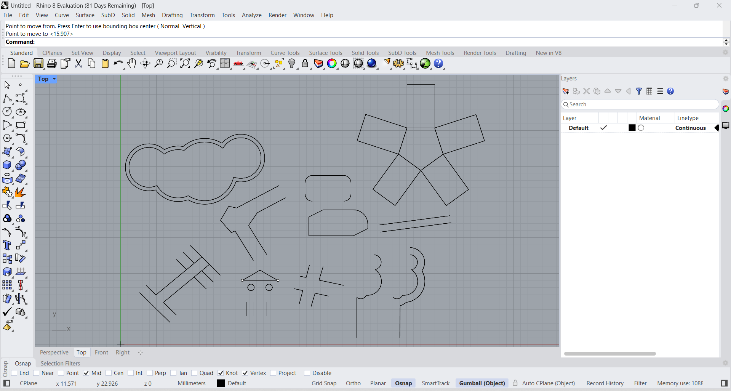Image resolution: width=731 pixels, height=391 pixels.
Task: Open the Top viewport title dropdown arrow
Action: tap(54, 79)
